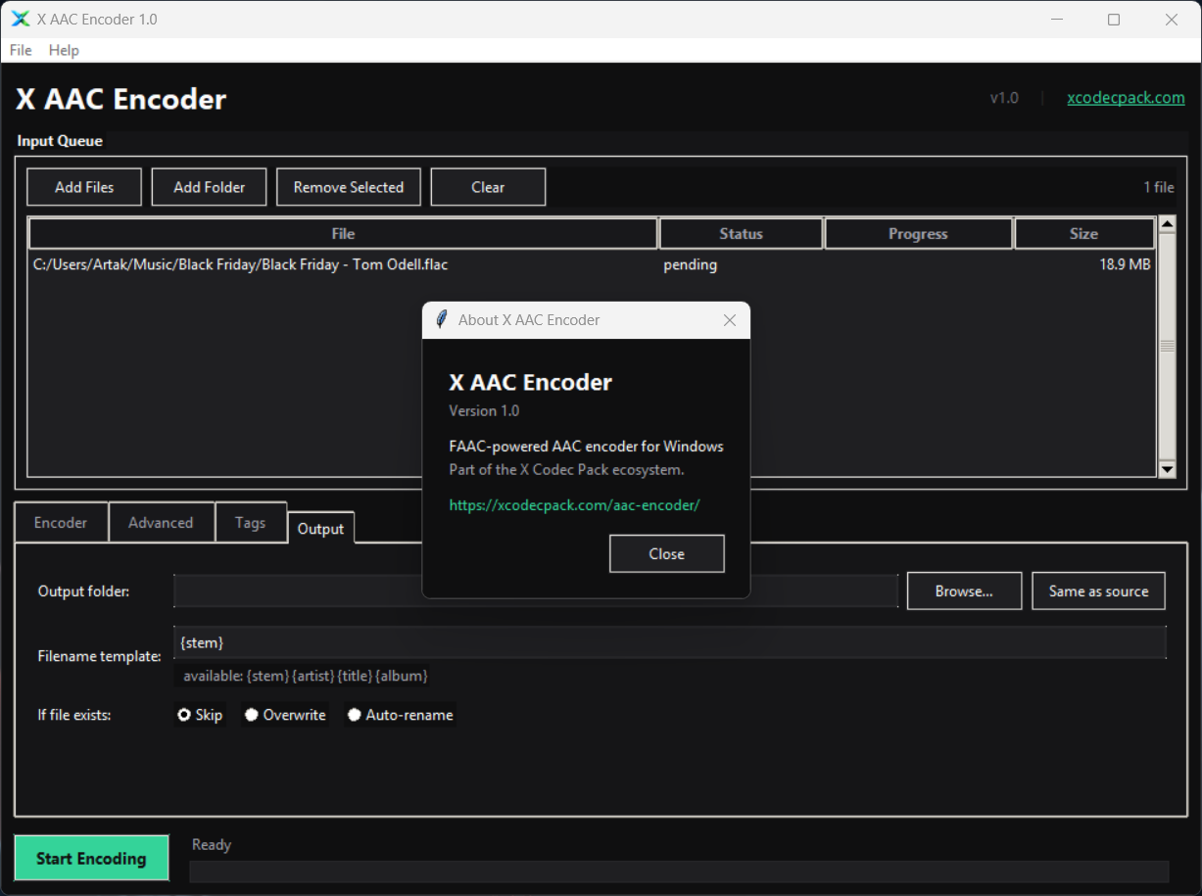Click the Ready status text
The width and height of the screenshot is (1202, 896).
click(212, 844)
